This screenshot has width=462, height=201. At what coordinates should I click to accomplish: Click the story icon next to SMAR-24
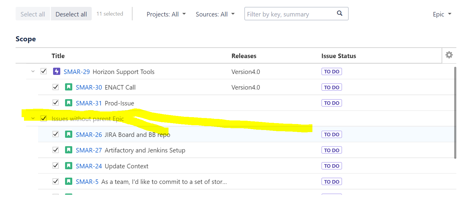(69, 166)
